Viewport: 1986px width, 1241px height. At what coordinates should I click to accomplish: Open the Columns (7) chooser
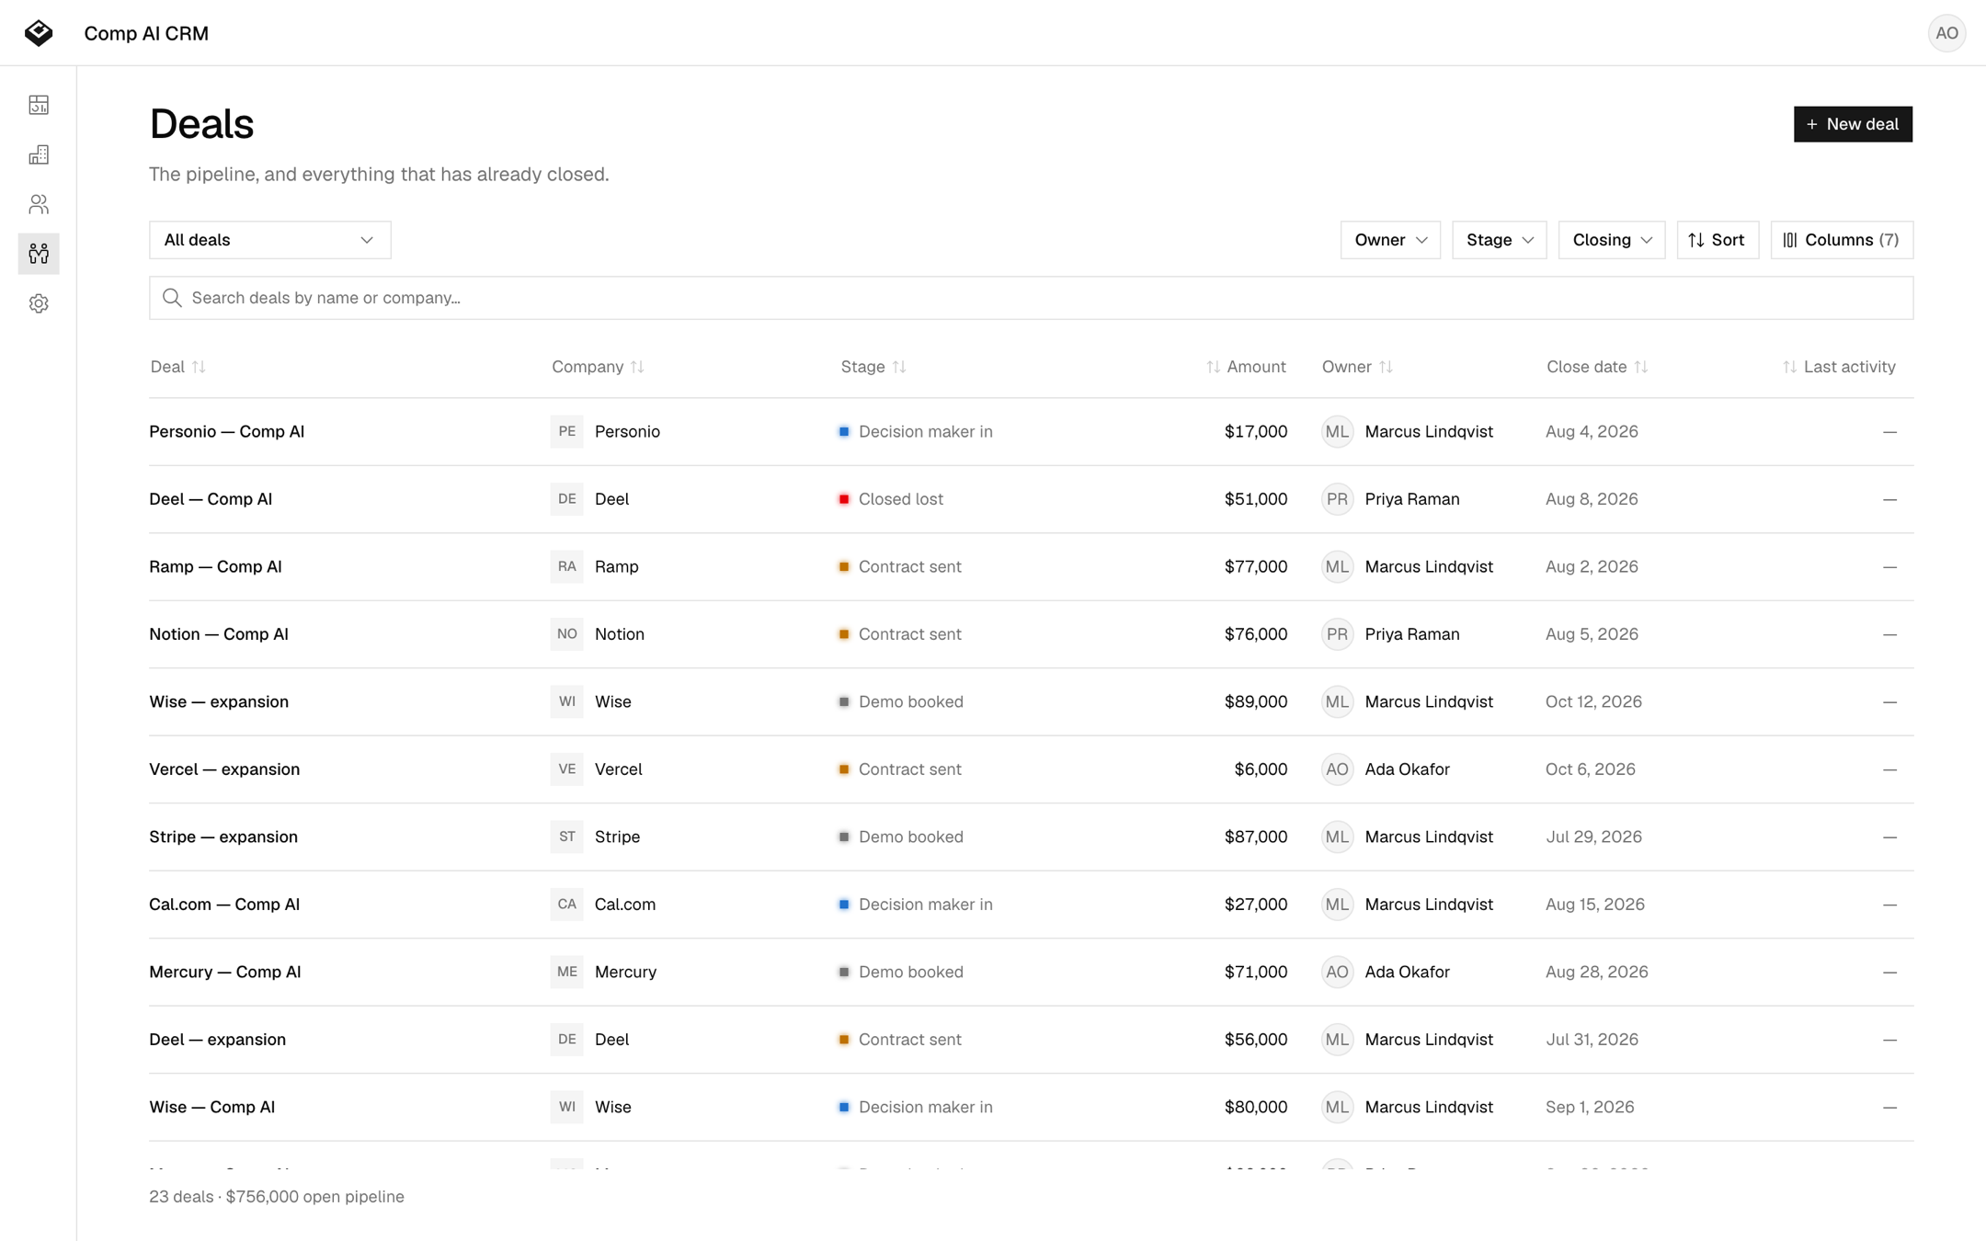click(1842, 240)
